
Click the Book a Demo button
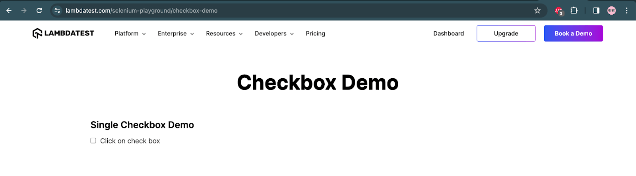[573, 33]
